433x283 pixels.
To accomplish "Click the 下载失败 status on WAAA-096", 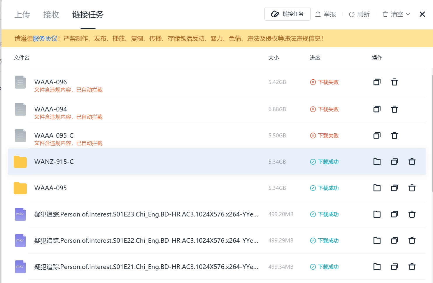I will click(324, 82).
